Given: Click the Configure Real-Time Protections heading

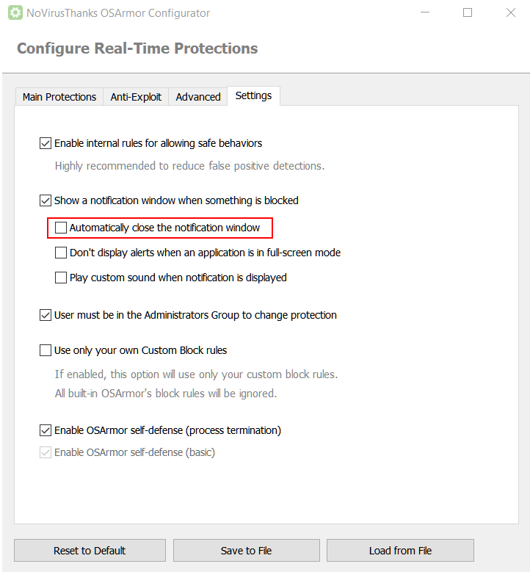Looking at the screenshot, I should pyautogui.click(x=137, y=48).
